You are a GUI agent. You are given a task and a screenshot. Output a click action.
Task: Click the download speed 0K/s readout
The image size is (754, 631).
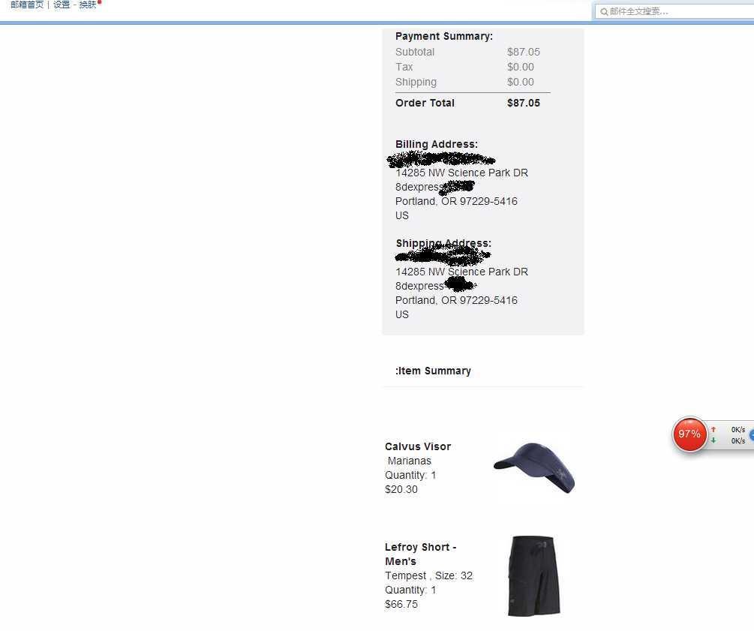738,440
